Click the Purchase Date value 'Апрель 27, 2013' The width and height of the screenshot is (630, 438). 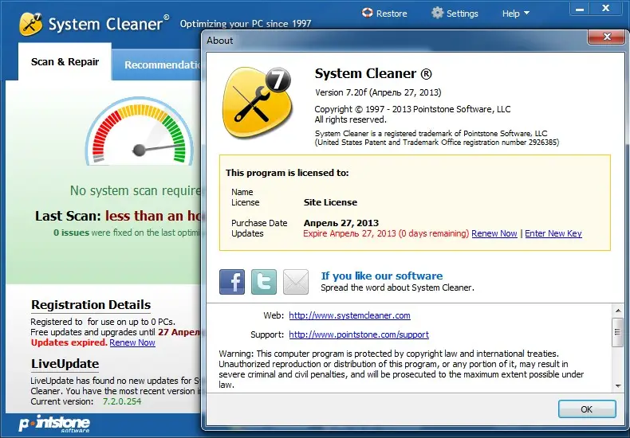click(x=341, y=223)
